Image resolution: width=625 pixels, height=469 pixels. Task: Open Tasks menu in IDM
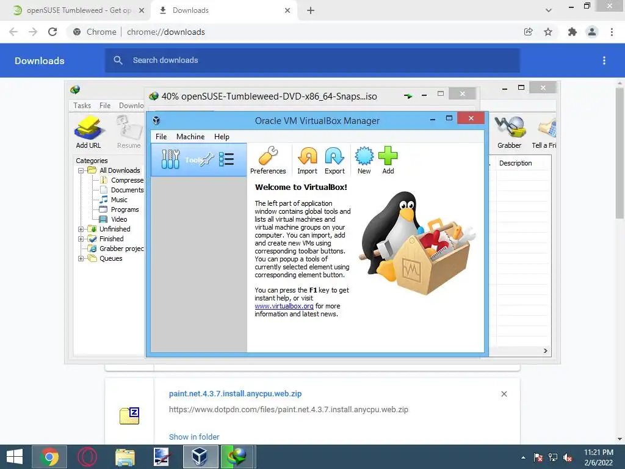pyautogui.click(x=82, y=105)
